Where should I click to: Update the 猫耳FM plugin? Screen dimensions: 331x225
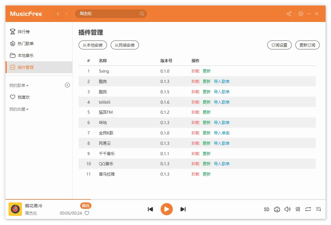coord(207,112)
